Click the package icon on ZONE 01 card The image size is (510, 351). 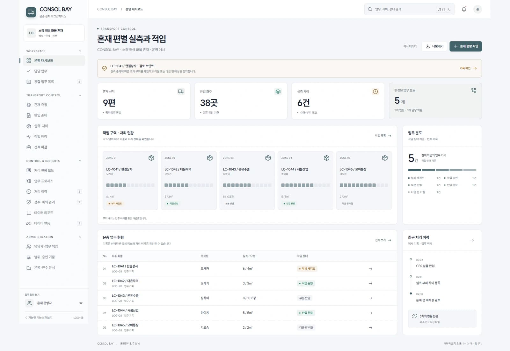(x=151, y=158)
